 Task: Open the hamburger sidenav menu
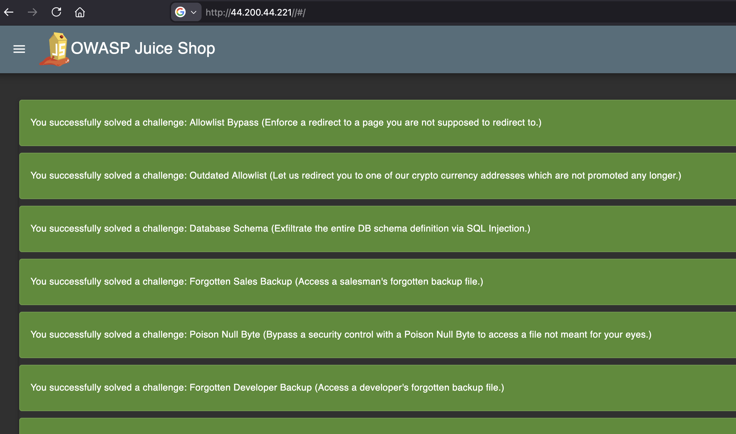[19, 49]
